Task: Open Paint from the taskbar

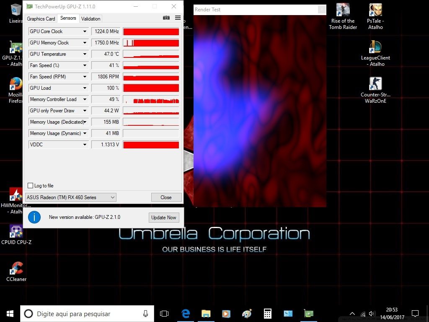Action: pos(247,314)
